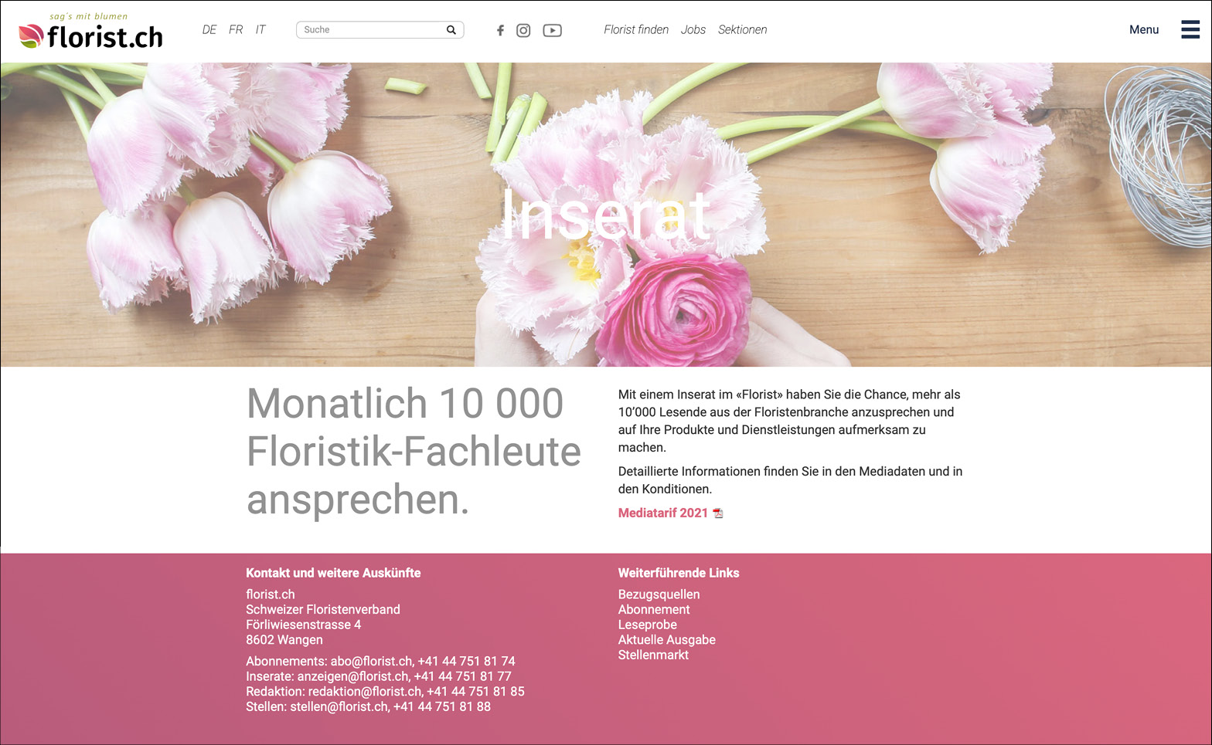The height and width of the screenshot is (745, 1212).
Task: Open the hamburger menu icon
Action: tap(1190, 29)
